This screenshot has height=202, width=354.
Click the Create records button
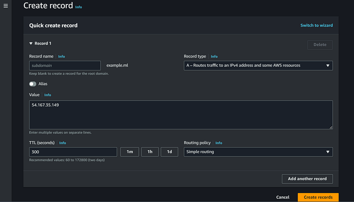pyautogui.click(x=318, y=197)
